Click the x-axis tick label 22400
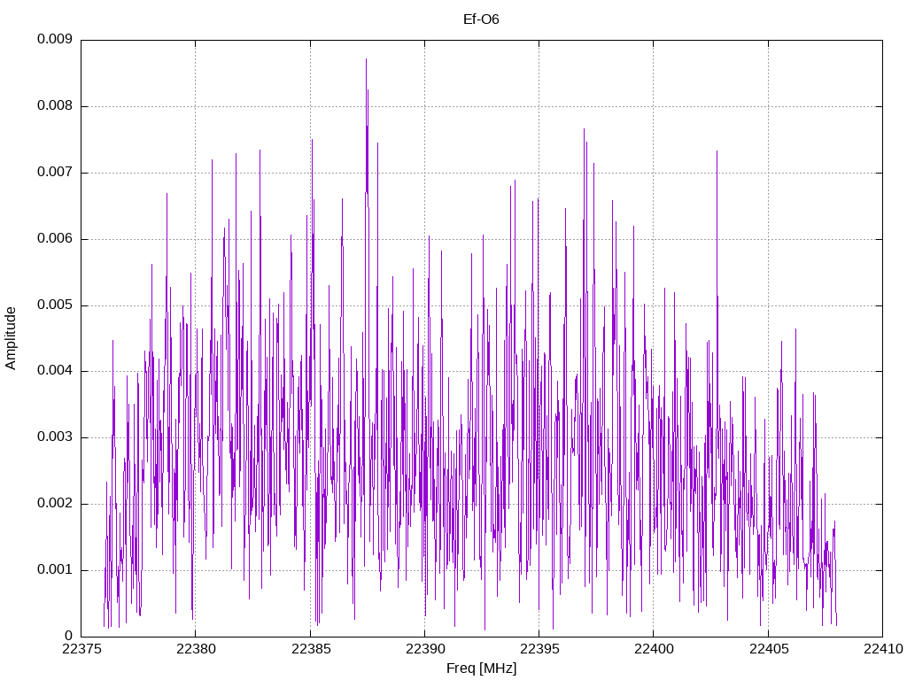 (x=654, y=649)
